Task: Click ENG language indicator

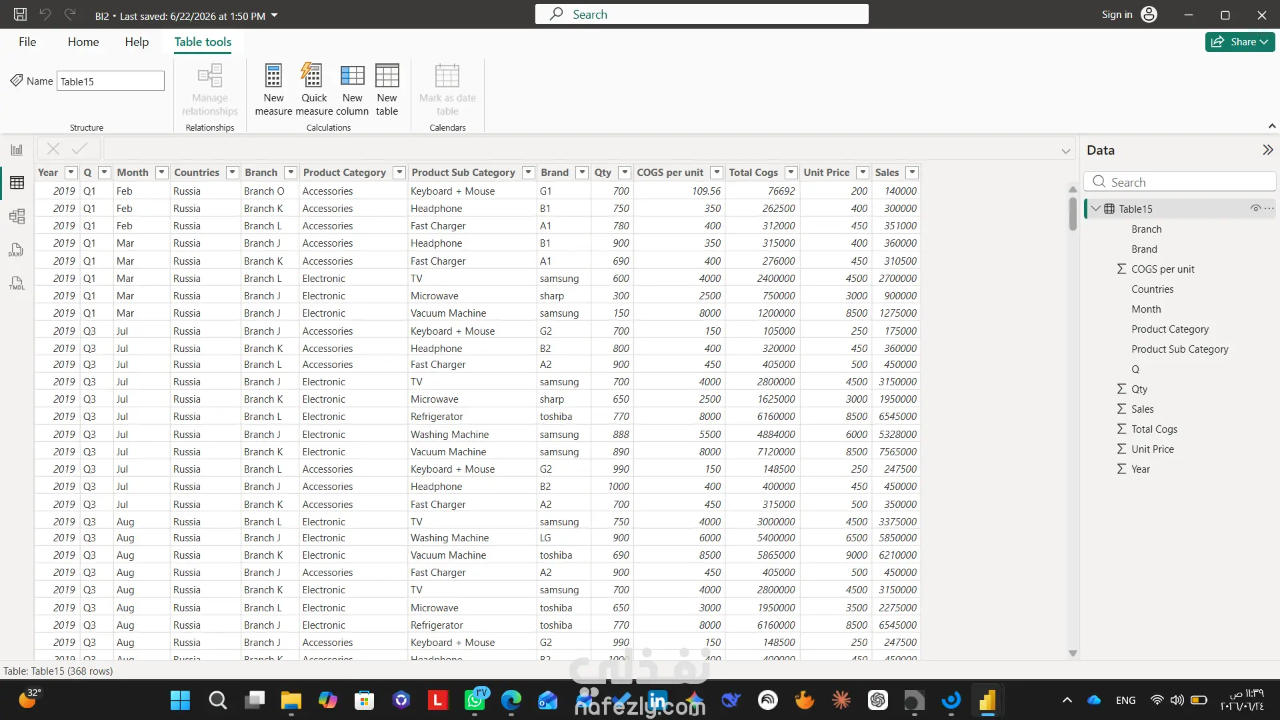Action: point(1125,700)
